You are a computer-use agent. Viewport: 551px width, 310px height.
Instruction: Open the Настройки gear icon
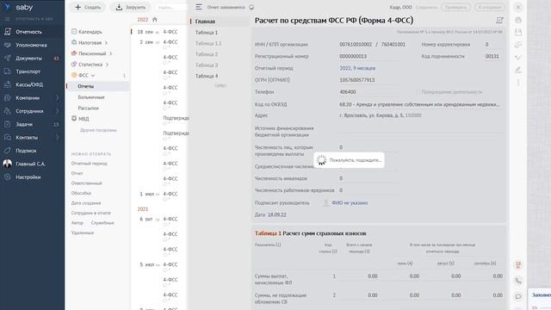(8, 177)
